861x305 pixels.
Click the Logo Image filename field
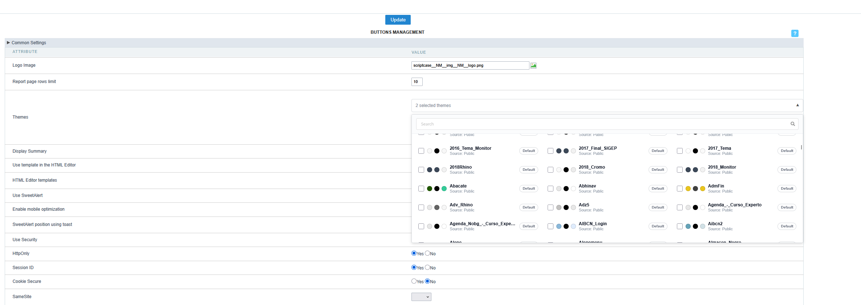pos(470,66)
